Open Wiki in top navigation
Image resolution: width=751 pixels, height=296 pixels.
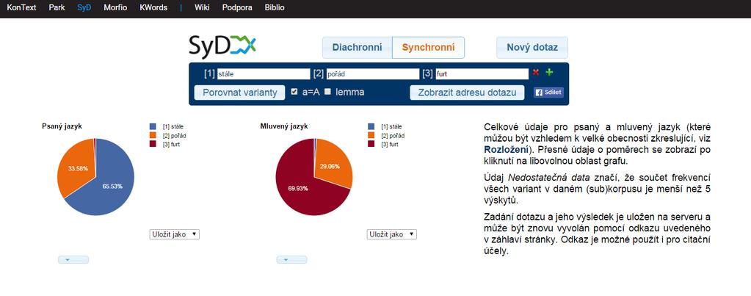tap(202, 7)
